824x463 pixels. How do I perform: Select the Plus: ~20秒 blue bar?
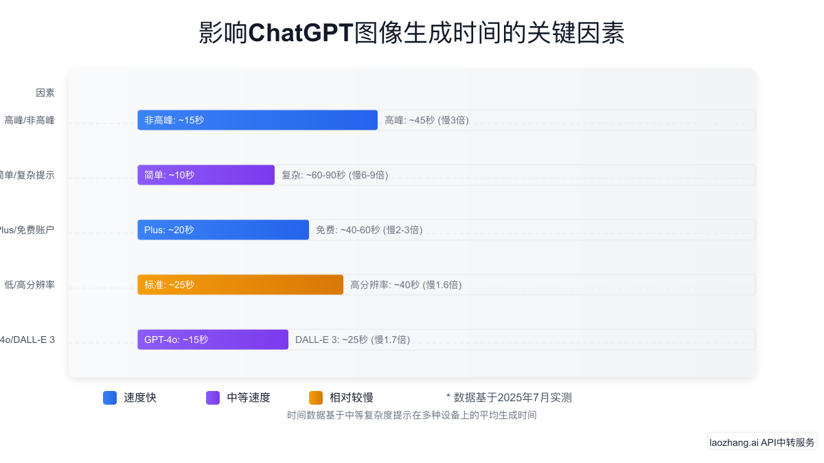point(223,230)
